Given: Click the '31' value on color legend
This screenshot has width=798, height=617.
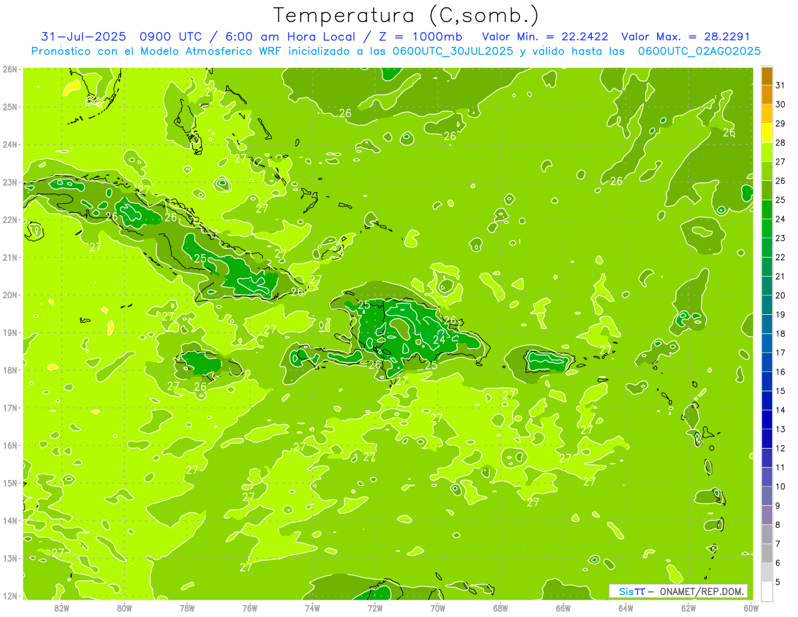Looking at the screenshot, I should pyautogui.click(x=780, y=85).
